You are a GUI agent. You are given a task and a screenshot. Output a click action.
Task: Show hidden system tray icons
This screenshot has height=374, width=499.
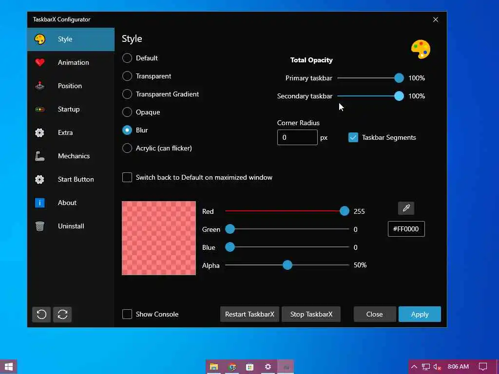pyautogui.click(x=414, y=367)
